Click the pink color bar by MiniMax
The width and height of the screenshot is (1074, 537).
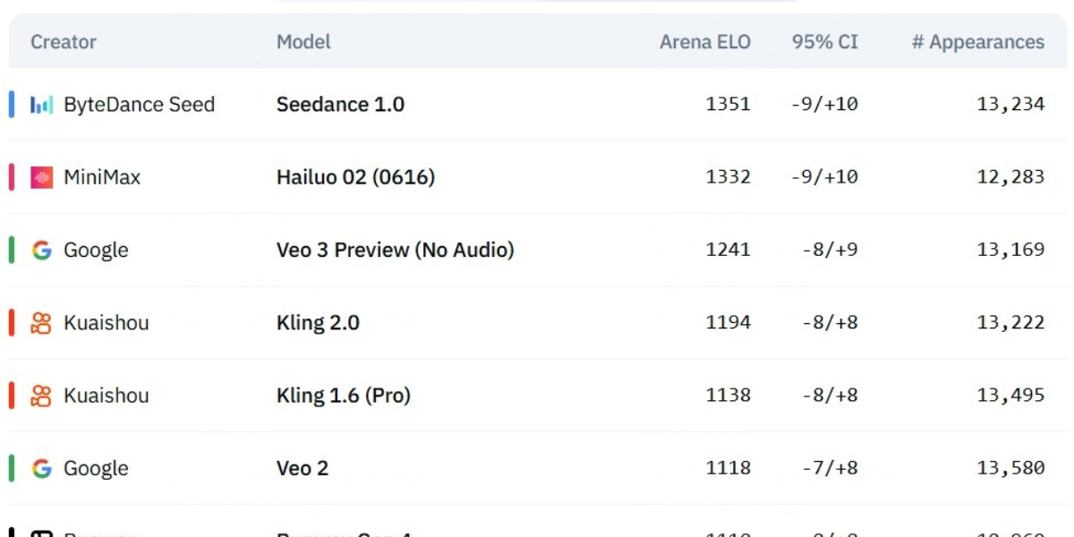pos(12,177)
